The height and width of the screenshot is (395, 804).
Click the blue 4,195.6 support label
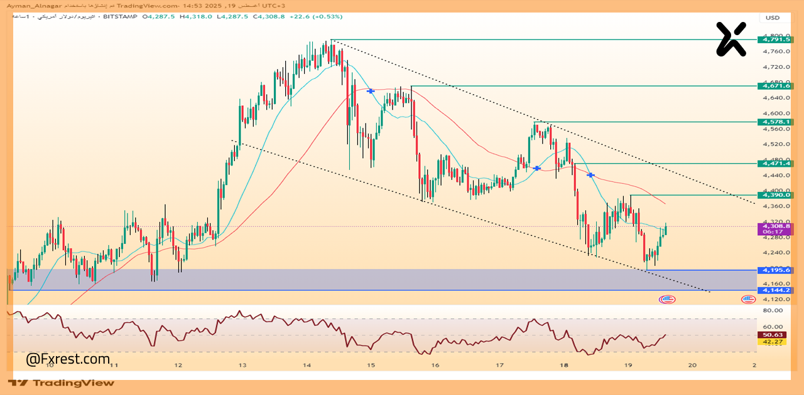(x=776, y=270)
